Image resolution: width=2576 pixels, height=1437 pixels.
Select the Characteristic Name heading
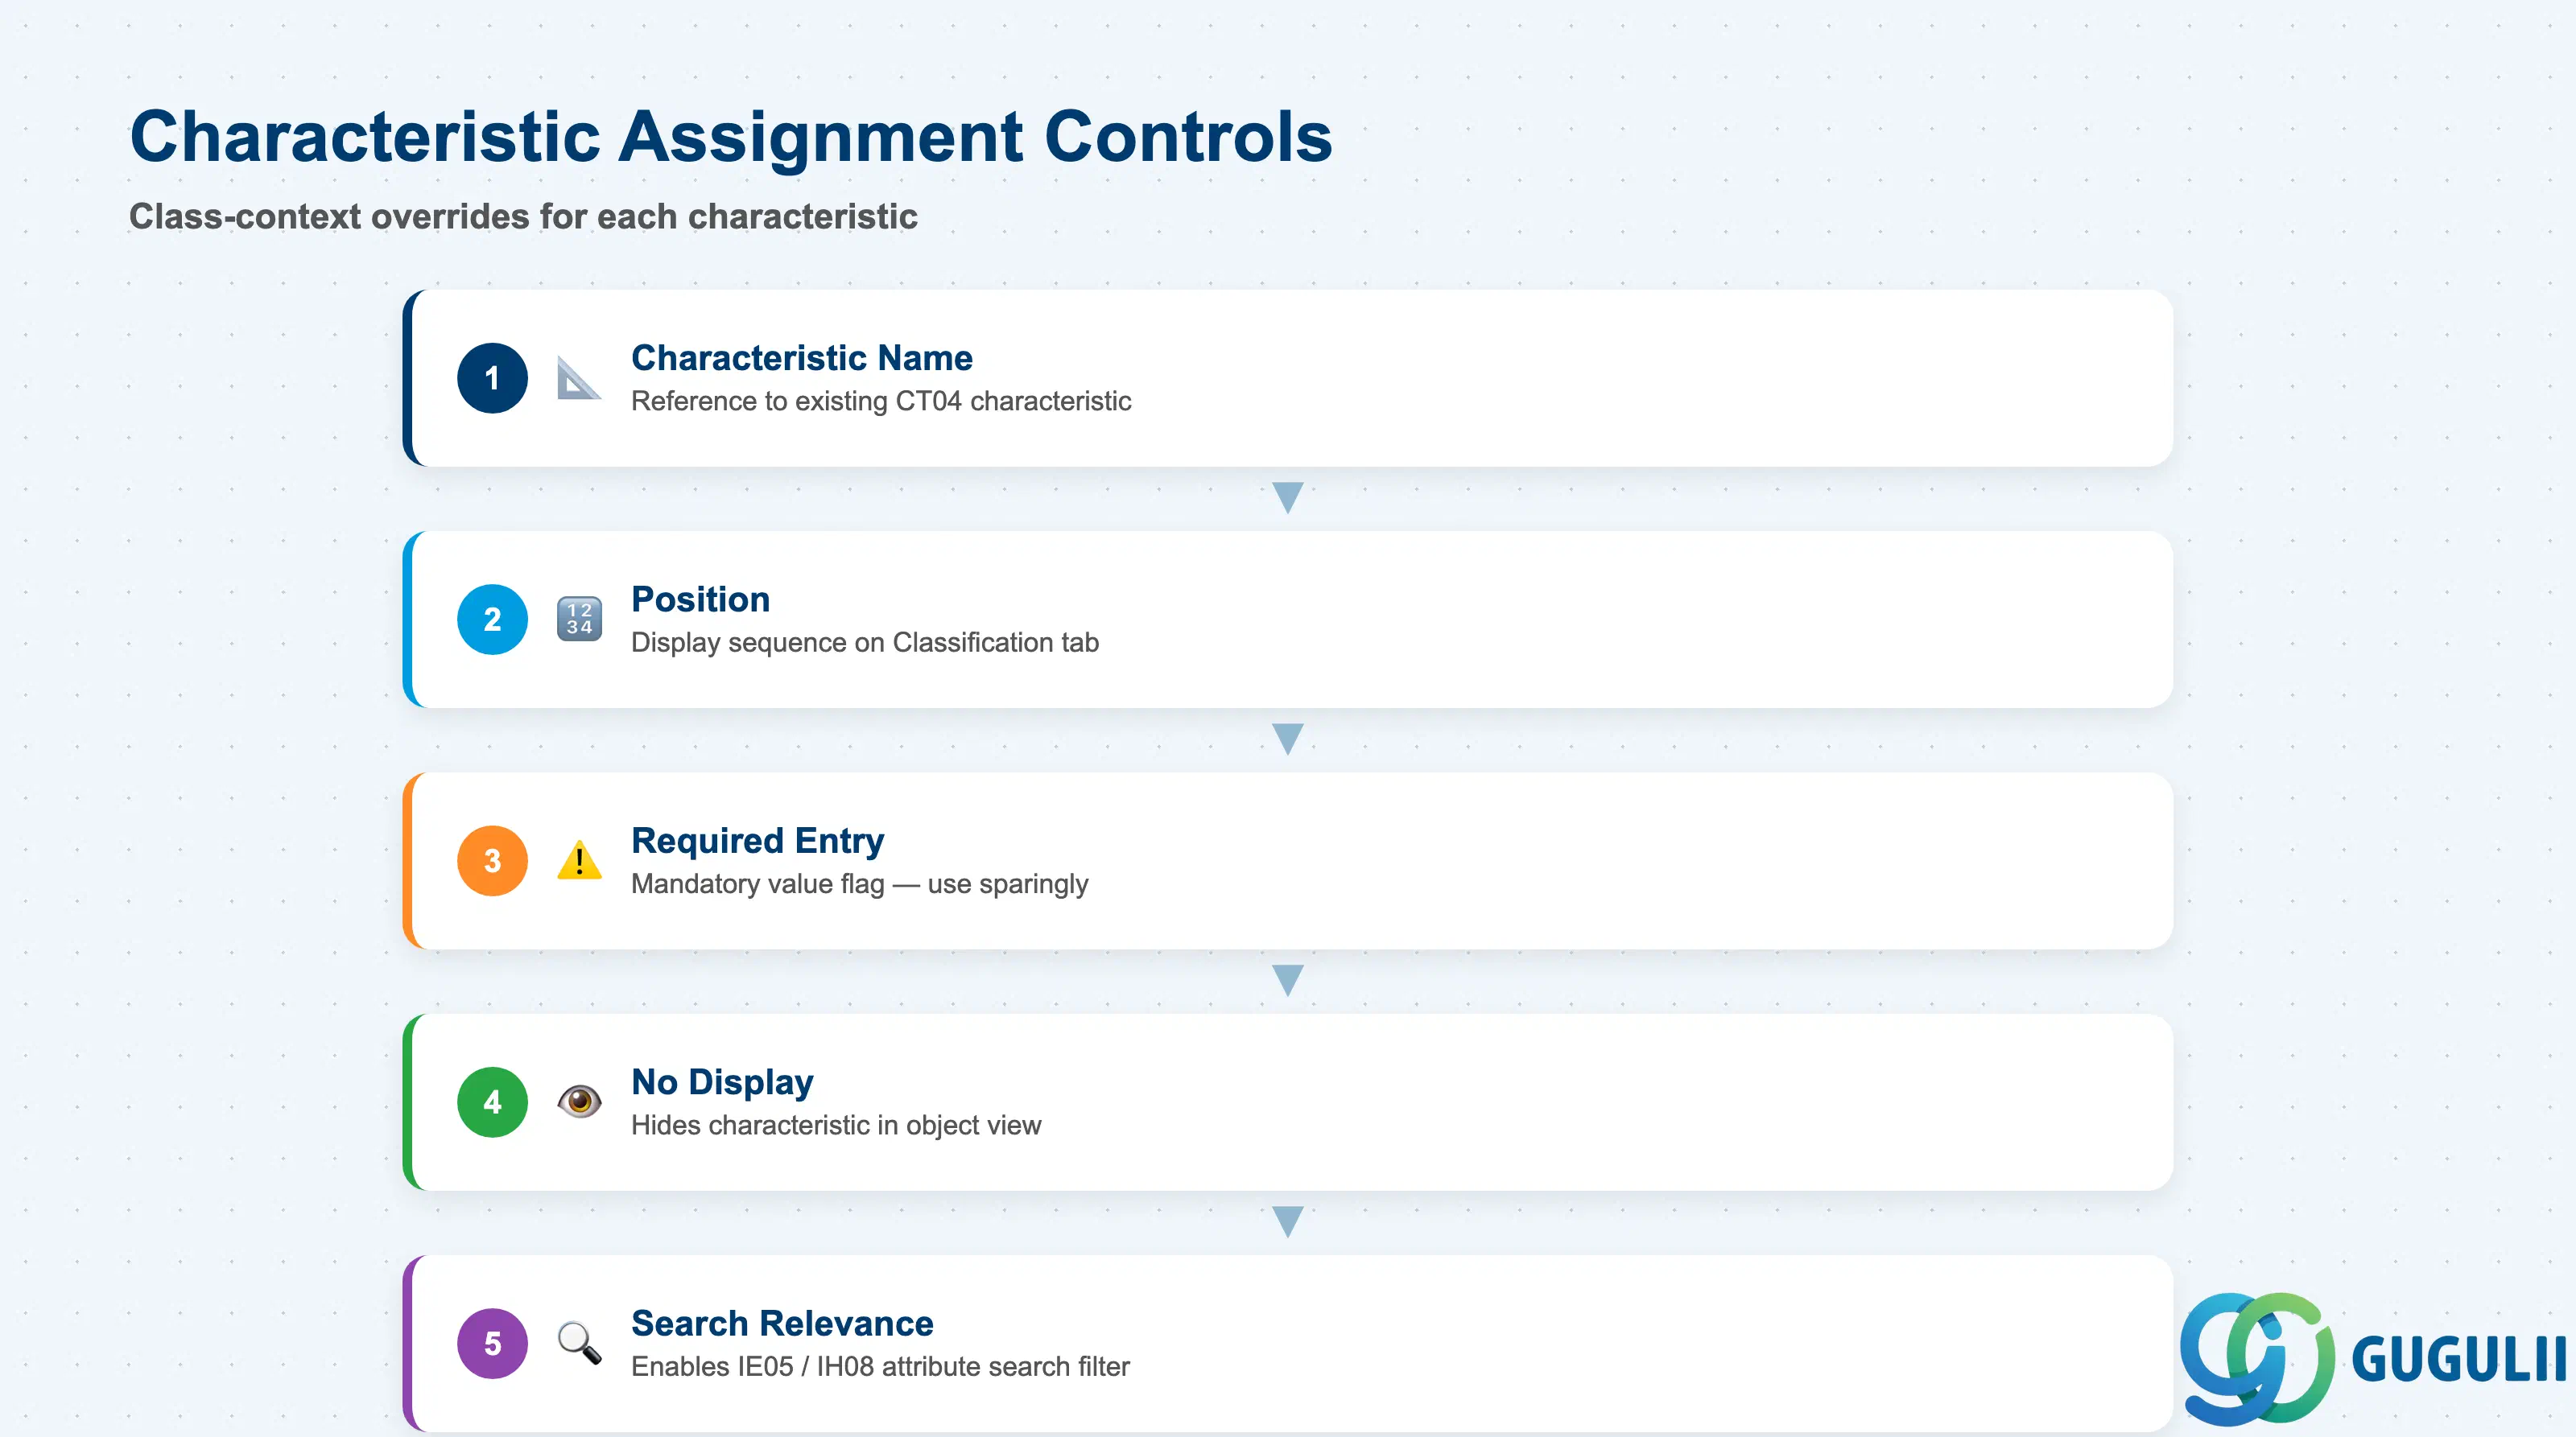click(801, 358)
